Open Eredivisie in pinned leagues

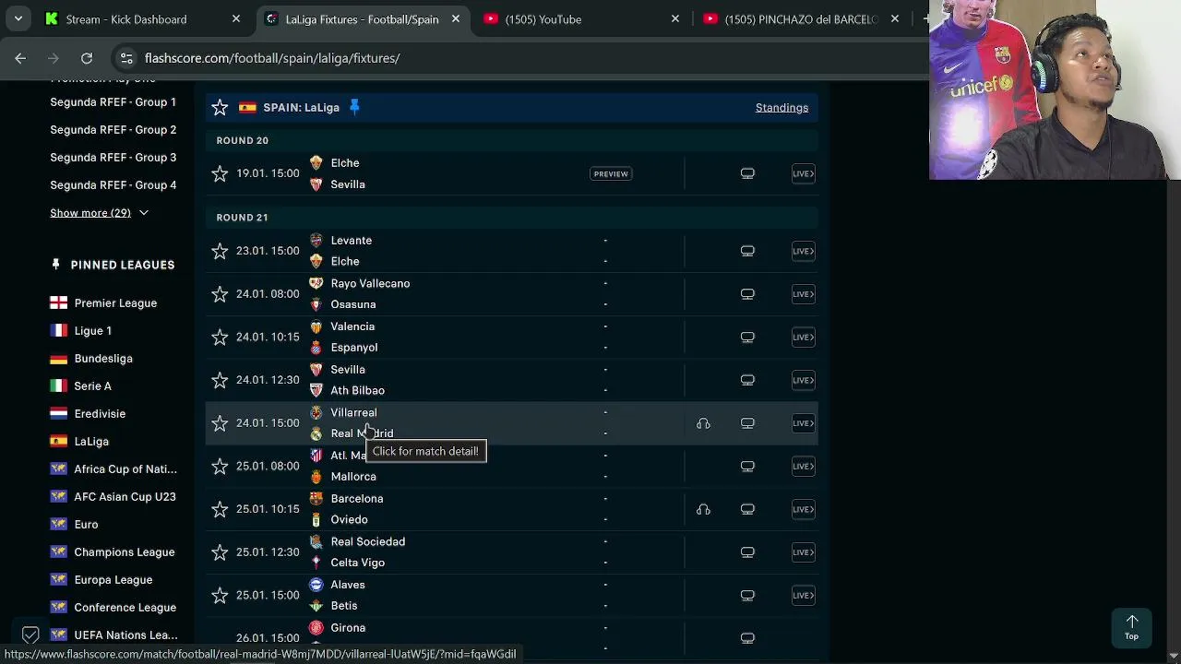click(100, 414)
